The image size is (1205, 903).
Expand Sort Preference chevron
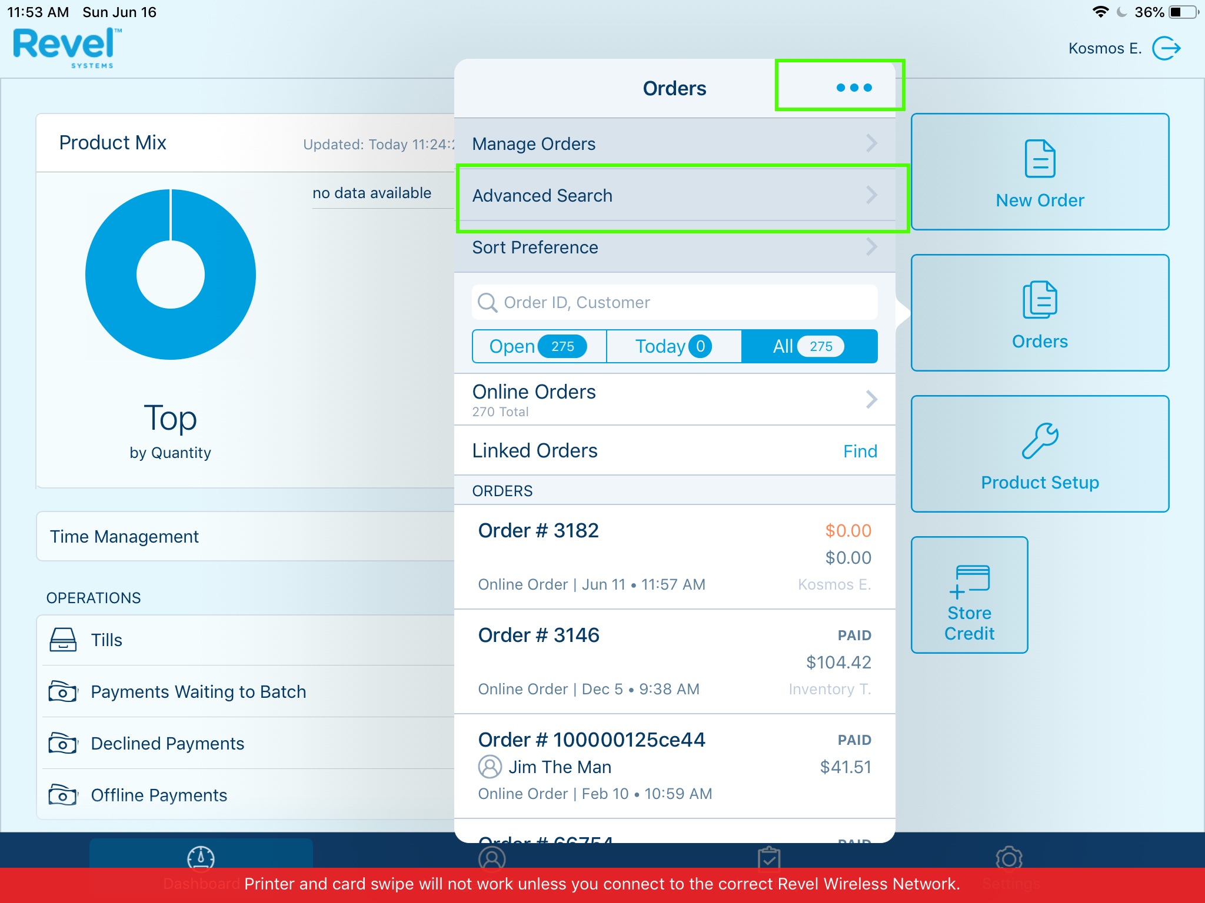[871, 247]
